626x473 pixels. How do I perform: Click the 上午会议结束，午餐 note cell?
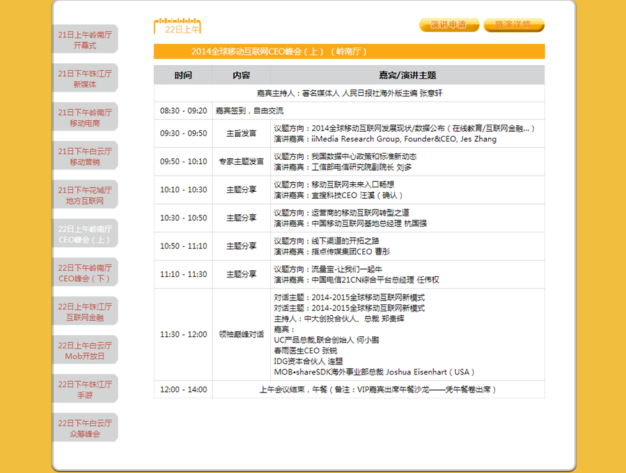coord(378,389)
